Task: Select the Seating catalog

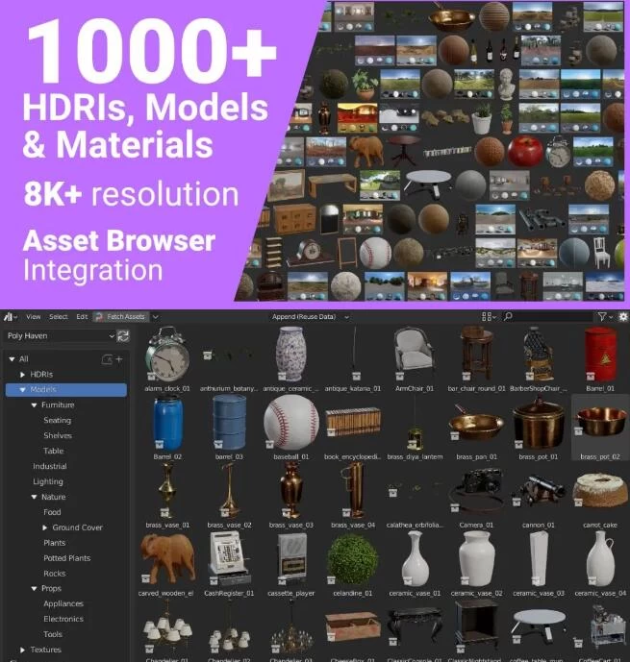Action: (x=57, y=421)
